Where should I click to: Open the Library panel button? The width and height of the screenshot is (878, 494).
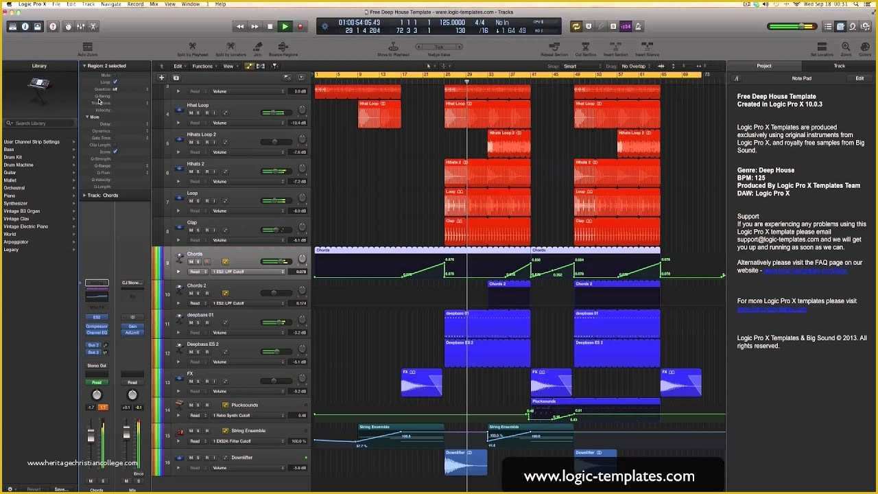12,27
